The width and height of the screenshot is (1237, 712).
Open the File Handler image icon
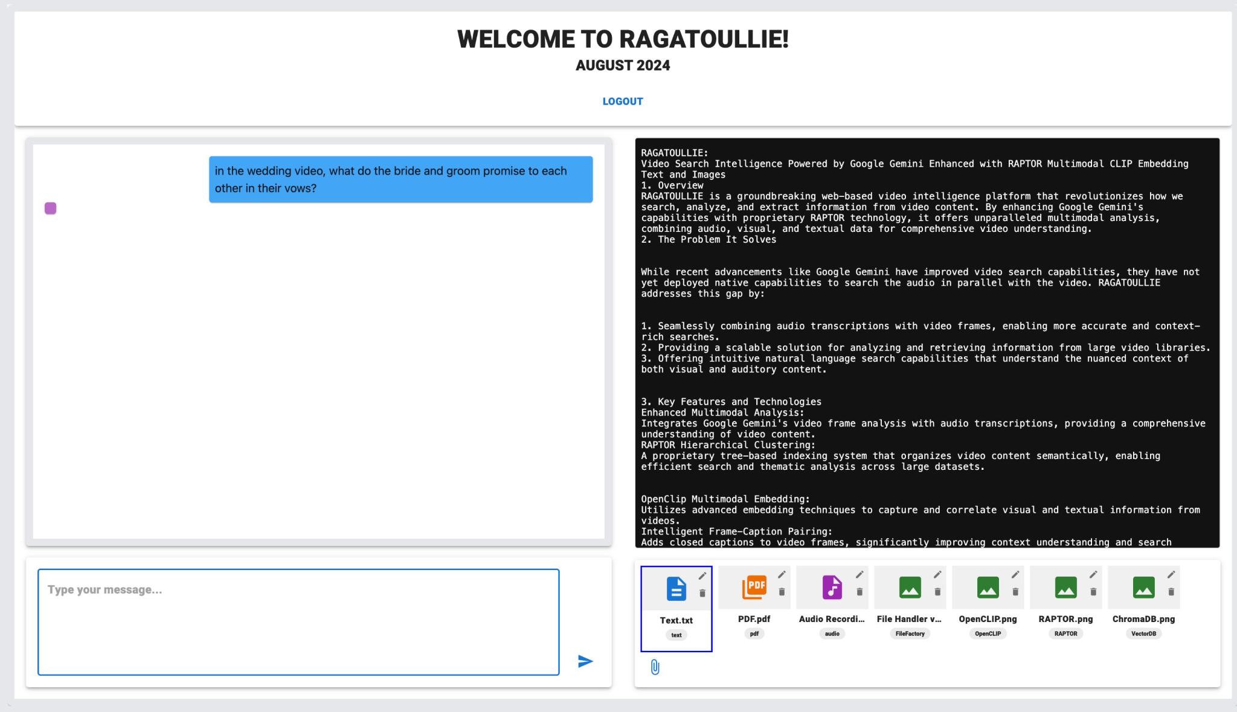(910, 587)
